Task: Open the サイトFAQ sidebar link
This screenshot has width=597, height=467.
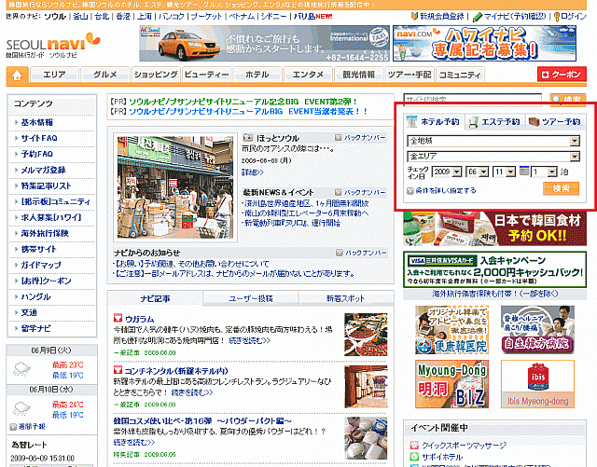Action: [x=39, y=138]
